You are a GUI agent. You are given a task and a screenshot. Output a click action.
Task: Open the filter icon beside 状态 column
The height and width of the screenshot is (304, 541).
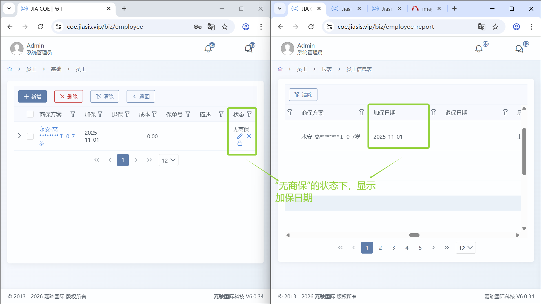click(249, 114)
